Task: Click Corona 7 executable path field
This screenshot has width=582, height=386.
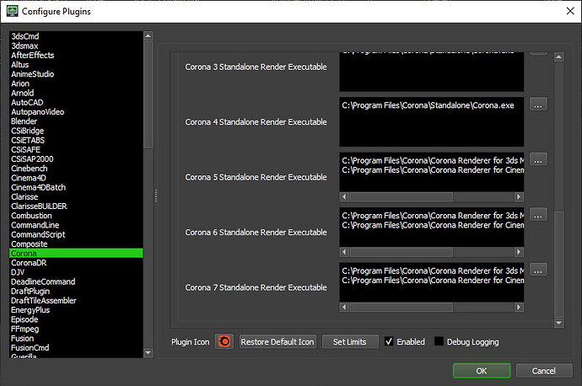Action: (432, 282)
